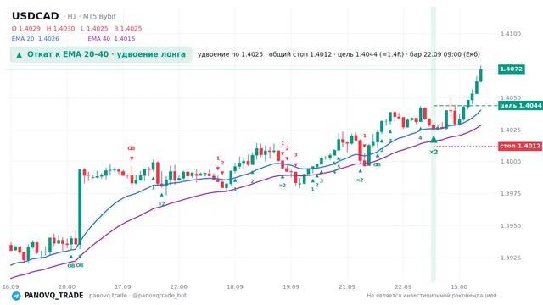The image size is (543, 305).
Task: Click the EMA 20 1.4026 legend
Action: 36,39
